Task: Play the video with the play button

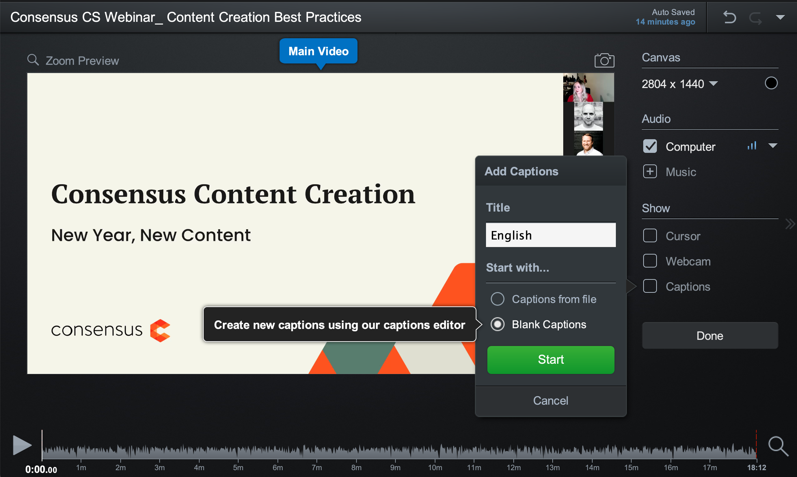Action: (x=22, y=445)
